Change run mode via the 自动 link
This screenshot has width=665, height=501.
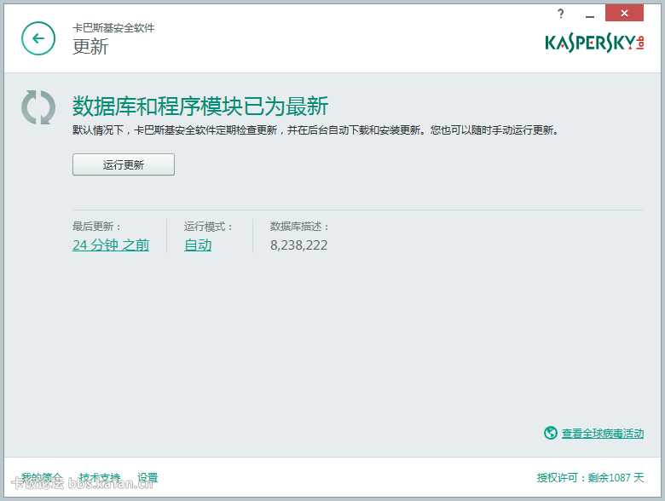click(198, 245)
